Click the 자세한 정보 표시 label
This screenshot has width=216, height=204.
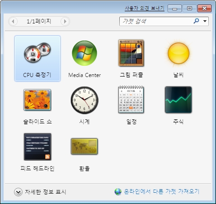coord(46,192)
